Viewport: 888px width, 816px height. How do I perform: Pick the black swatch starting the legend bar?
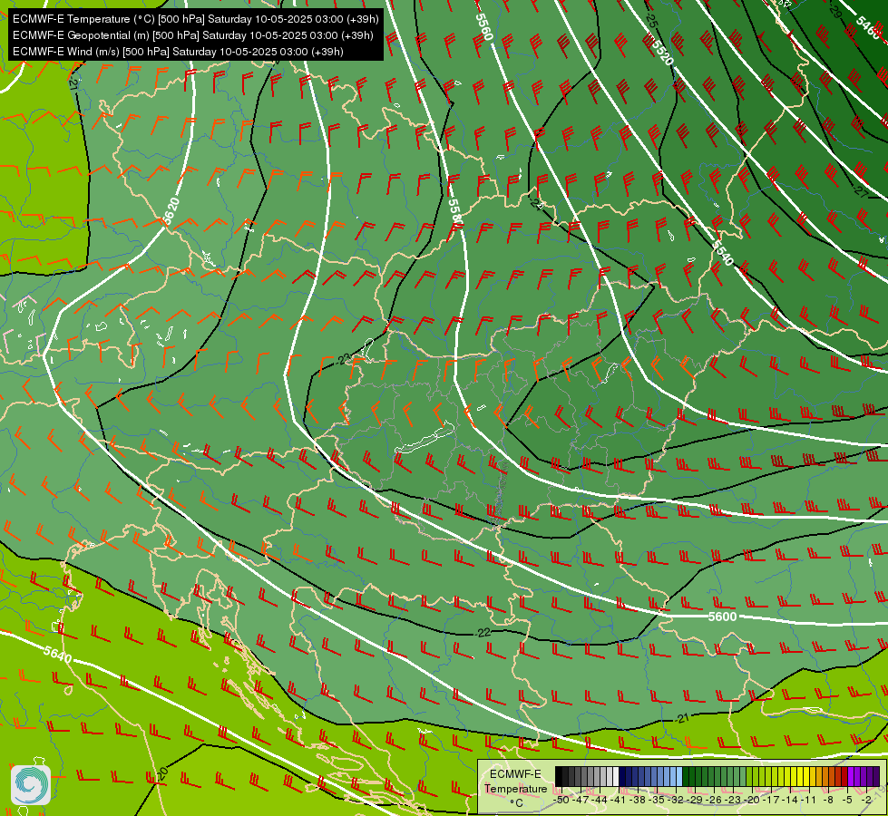click(559, 776)
